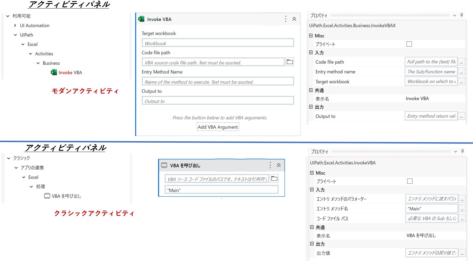Click the VBA ソース コード file path input
473x264 pixels.
217,179
